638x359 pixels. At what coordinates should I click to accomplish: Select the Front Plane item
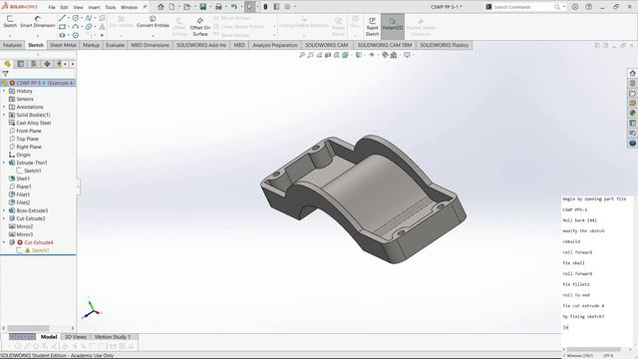[29, 131]
